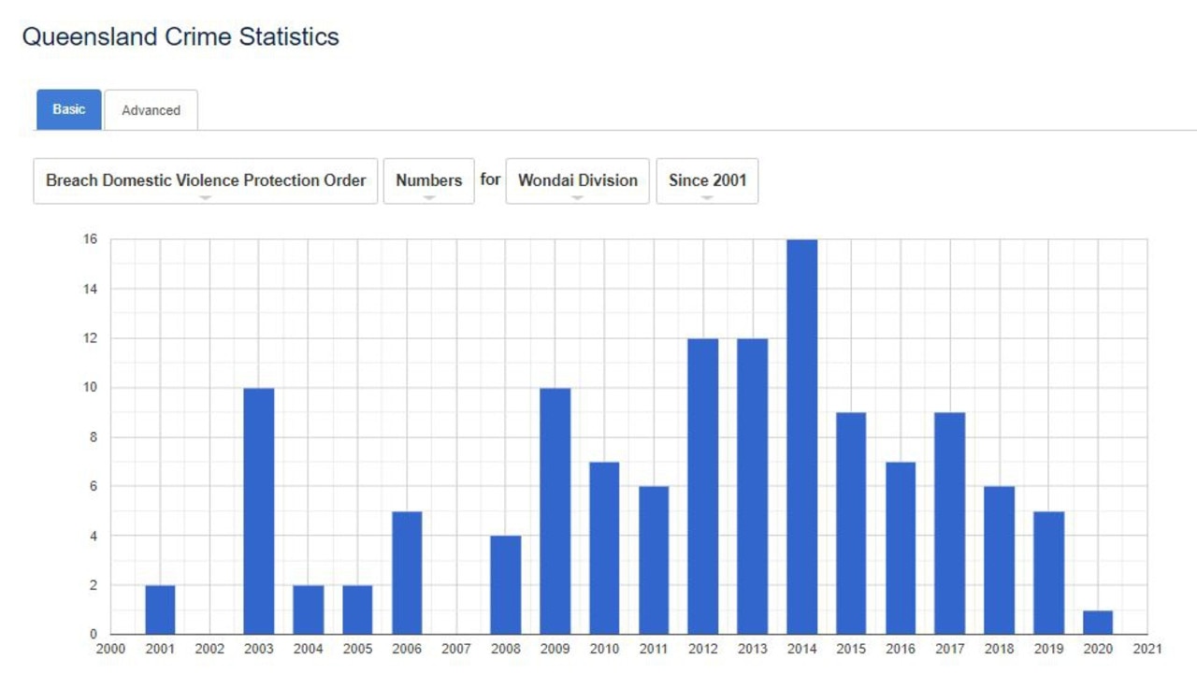Screen dimensions: 1197x673
Task: Click the 2000 x-axis label
Action: click(110, 649)
